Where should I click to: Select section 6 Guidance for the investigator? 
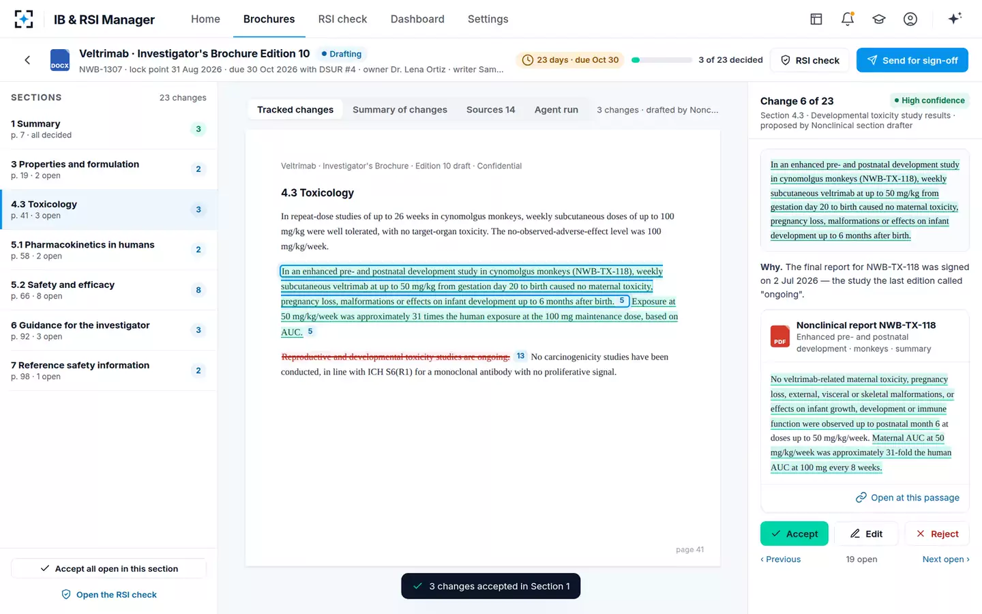coord(108,330)
